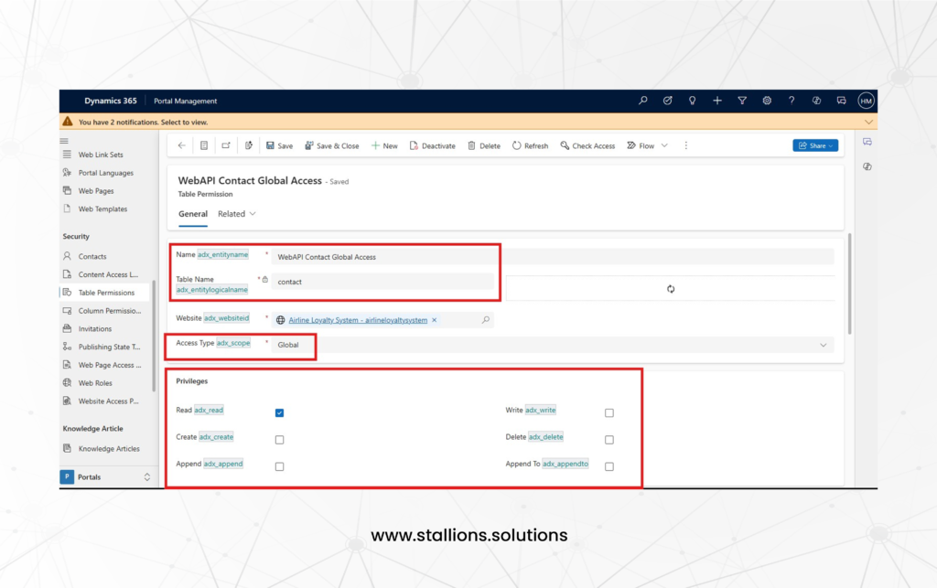Open the Related tab dropdown
This screenshot has height=588, width=937.
click(237, 214)
